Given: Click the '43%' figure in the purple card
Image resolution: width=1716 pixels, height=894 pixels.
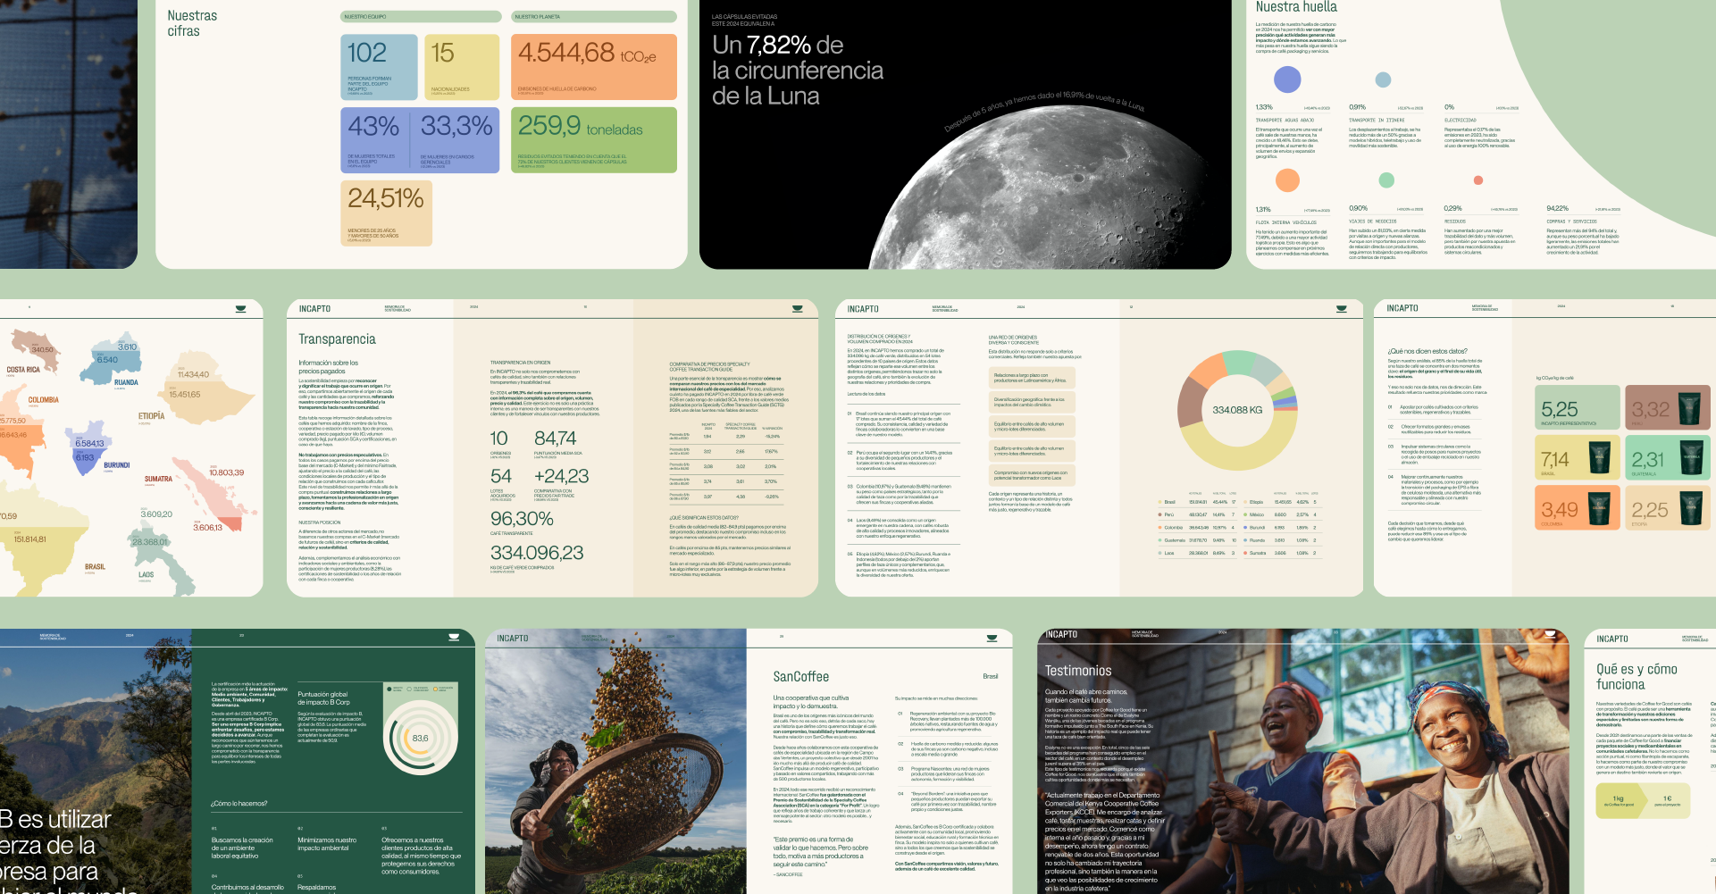Looking at the screenshot, I should 373,127.
